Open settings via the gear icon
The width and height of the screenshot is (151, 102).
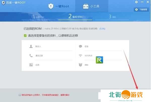(136, 2)
